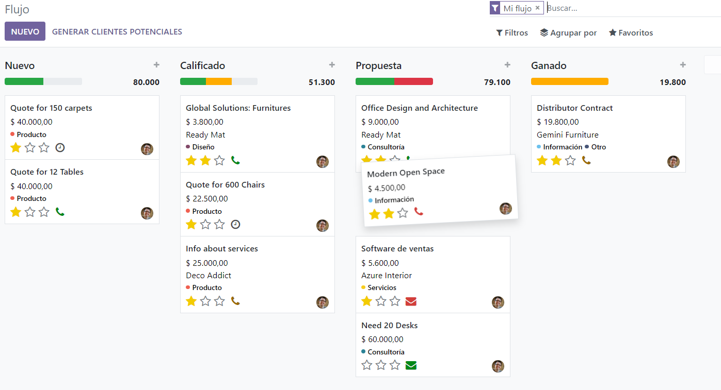Open the Agrupar por dropdown
The image size is (721, 390).
point(568,32)
